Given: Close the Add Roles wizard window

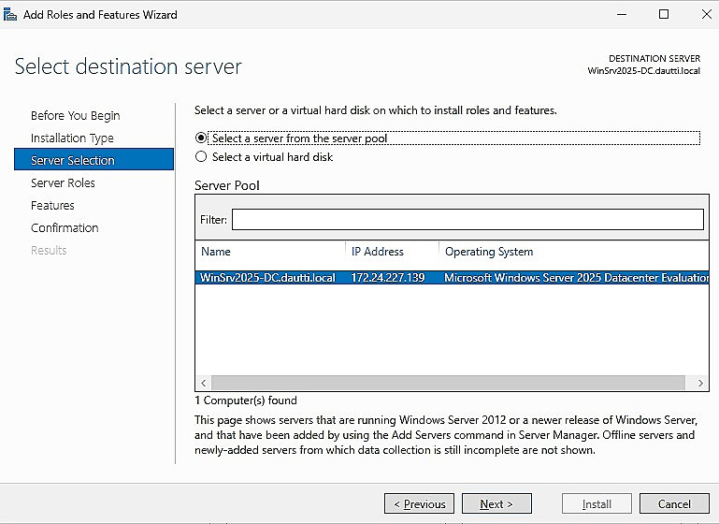Looking at the screenshot, I should 707,14.
